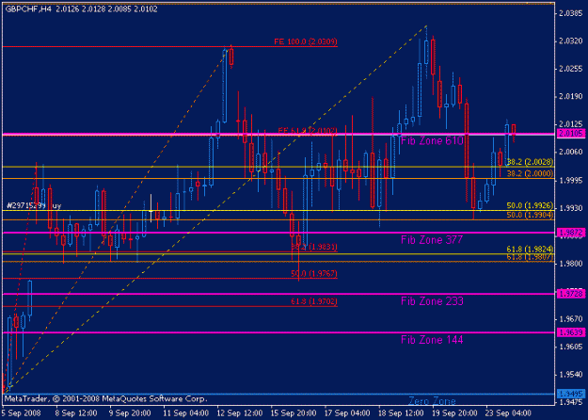Click the 15 Sep 20:00 time label
The image size is (588, 420).
click(x=294, y=413)
